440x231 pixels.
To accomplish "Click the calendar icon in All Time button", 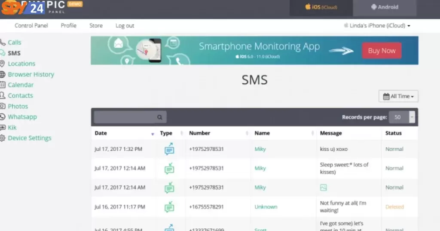I will (386, 97).
